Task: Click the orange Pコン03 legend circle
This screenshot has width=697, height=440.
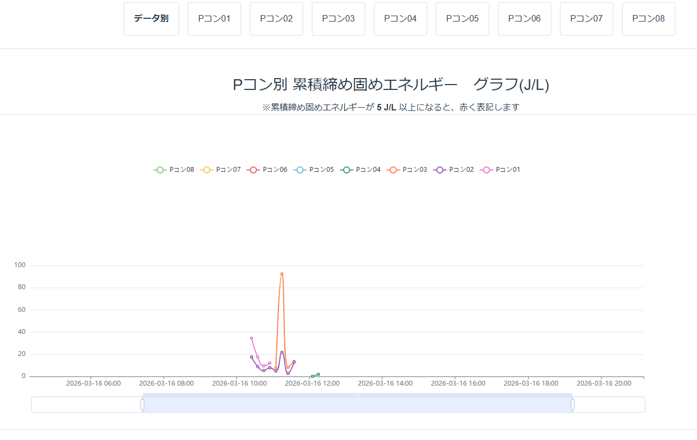Action: [x=392, y=169]
